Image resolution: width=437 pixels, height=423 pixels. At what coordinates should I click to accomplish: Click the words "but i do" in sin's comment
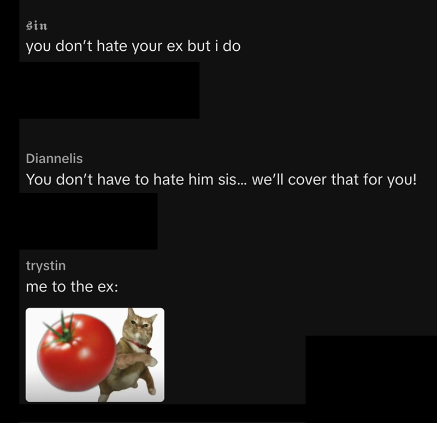pos(214,46)
